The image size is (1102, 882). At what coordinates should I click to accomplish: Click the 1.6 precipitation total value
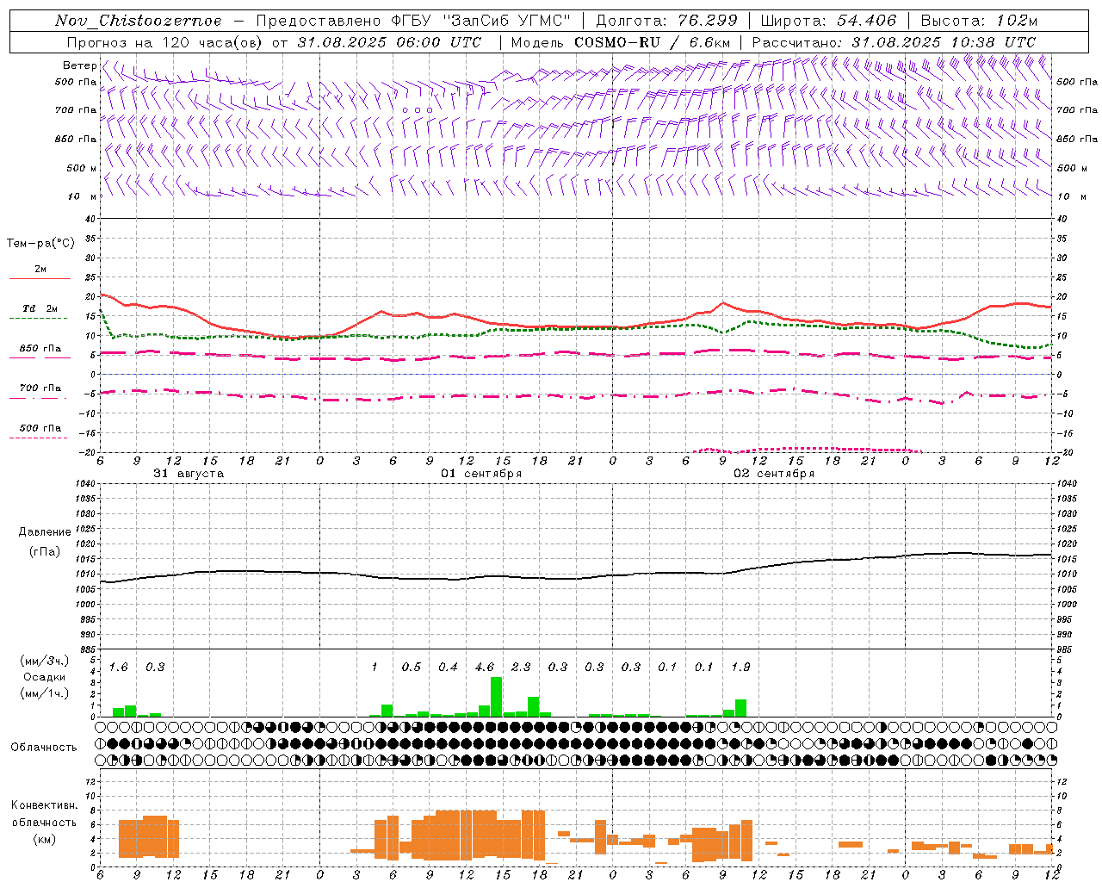pyautogui.click(x=119, y=667)
